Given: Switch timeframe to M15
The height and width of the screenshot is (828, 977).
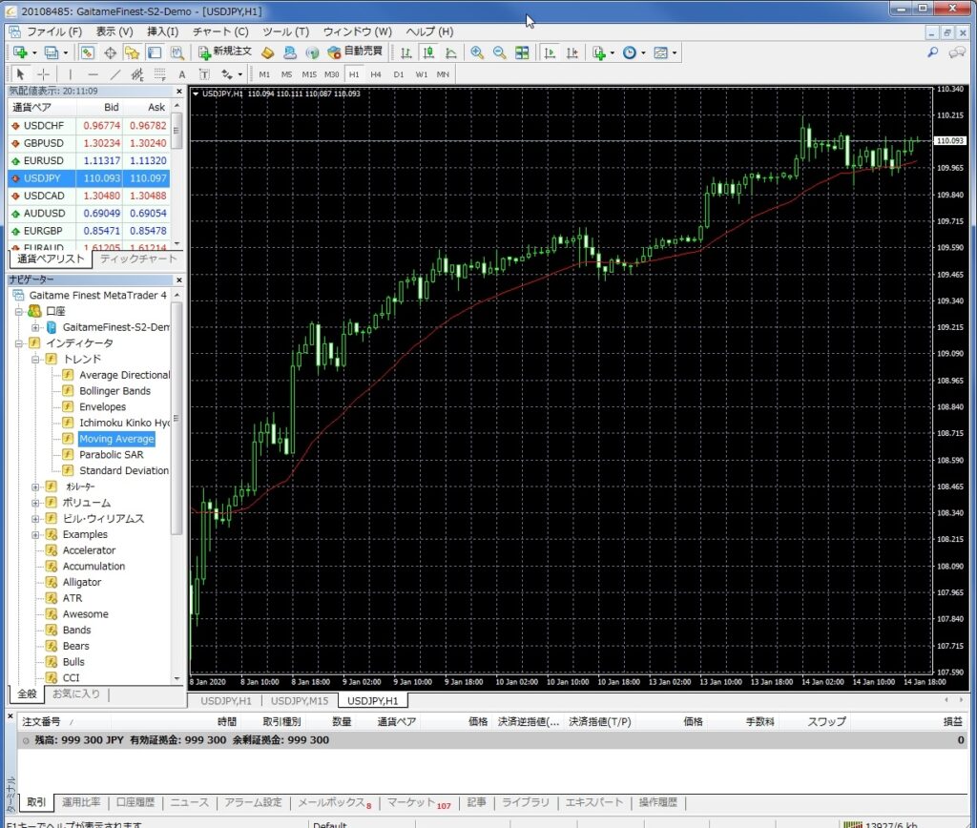Looking at the screenshot, I should pos(309,74).
